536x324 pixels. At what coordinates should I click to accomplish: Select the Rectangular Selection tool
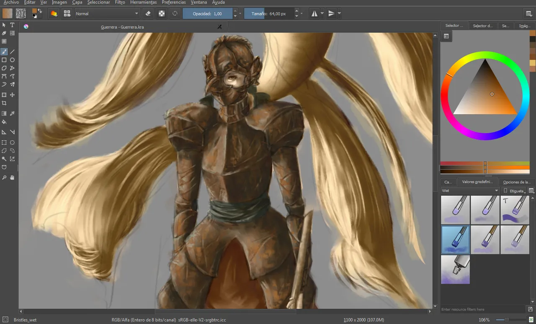(4, 142)
